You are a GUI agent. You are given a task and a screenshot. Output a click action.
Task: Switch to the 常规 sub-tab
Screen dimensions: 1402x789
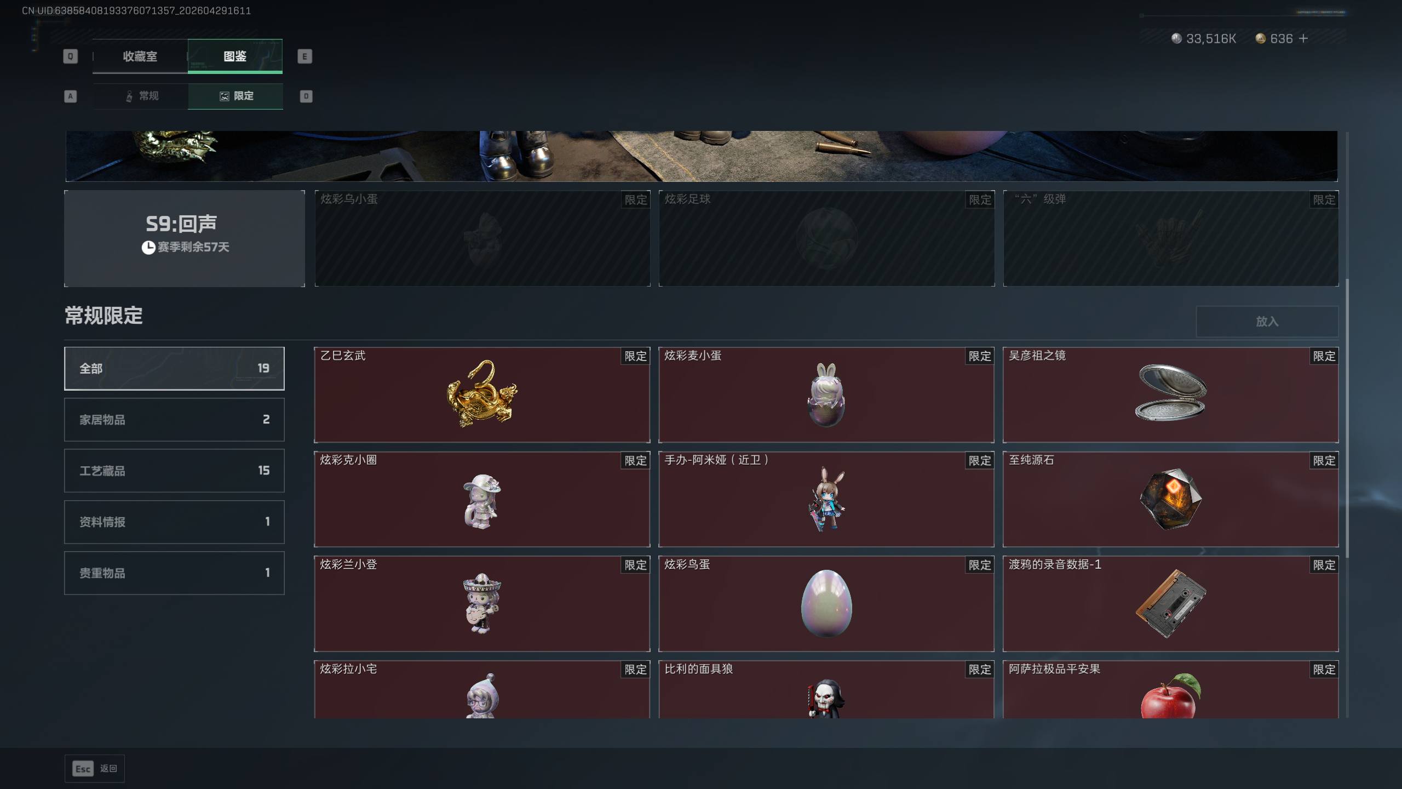click(141, 96)
